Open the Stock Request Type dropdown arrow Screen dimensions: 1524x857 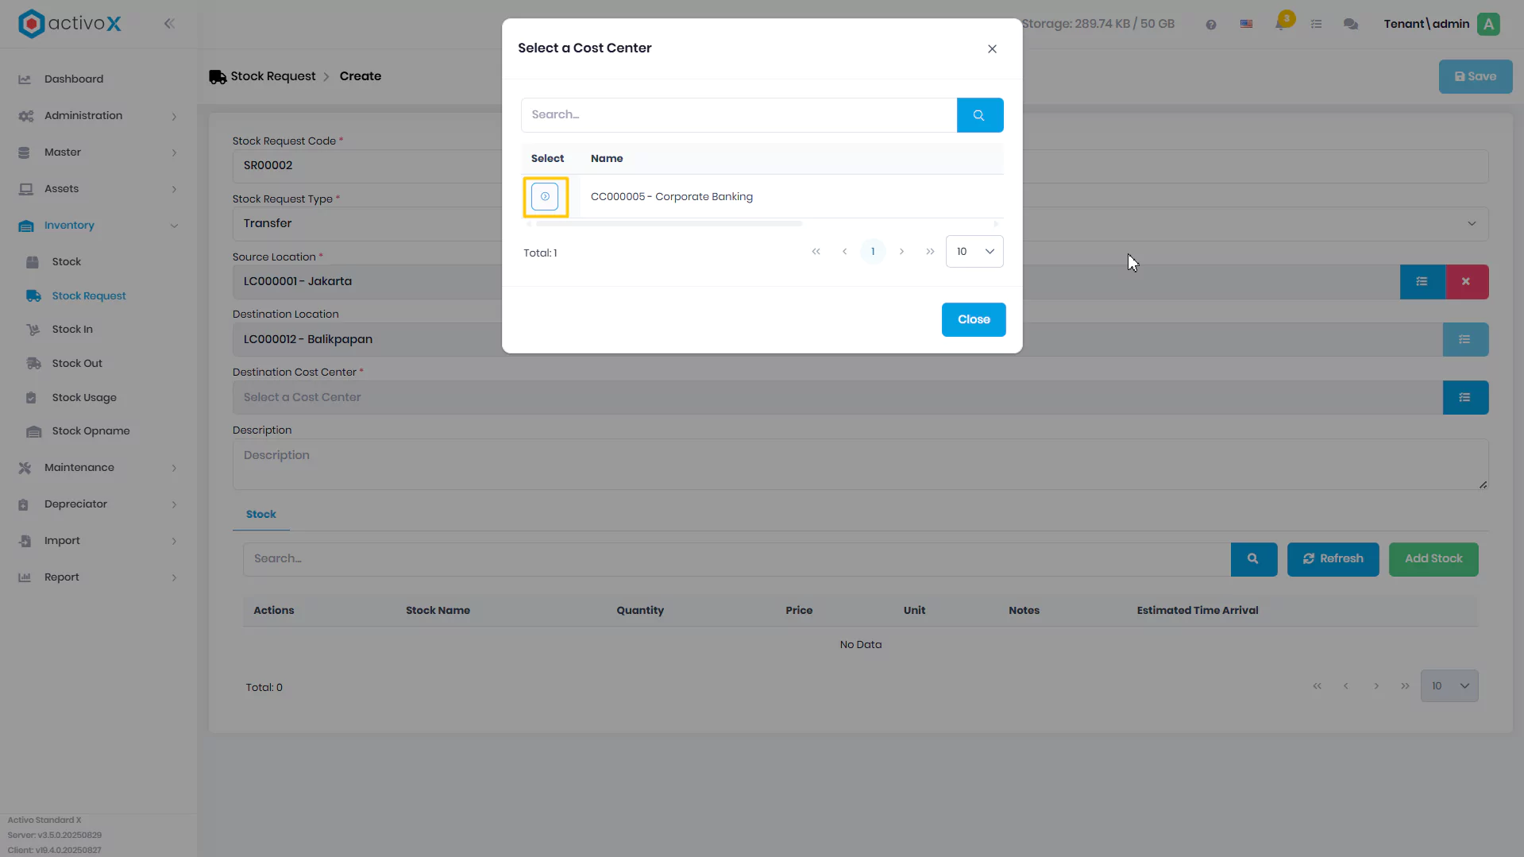tap(1472, 224)
